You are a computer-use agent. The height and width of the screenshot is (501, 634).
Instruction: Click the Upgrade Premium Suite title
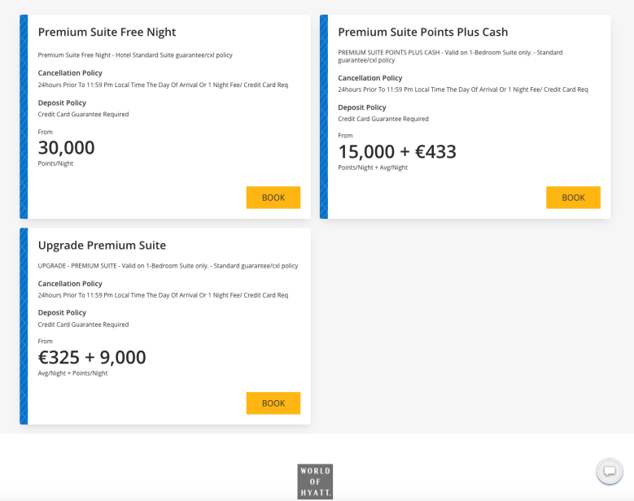coord(102,246)
